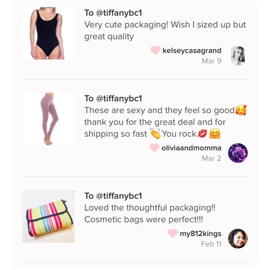Click the kelseycasagrand username
Viewport: 270px width, 270px height.
coord(192,51)
